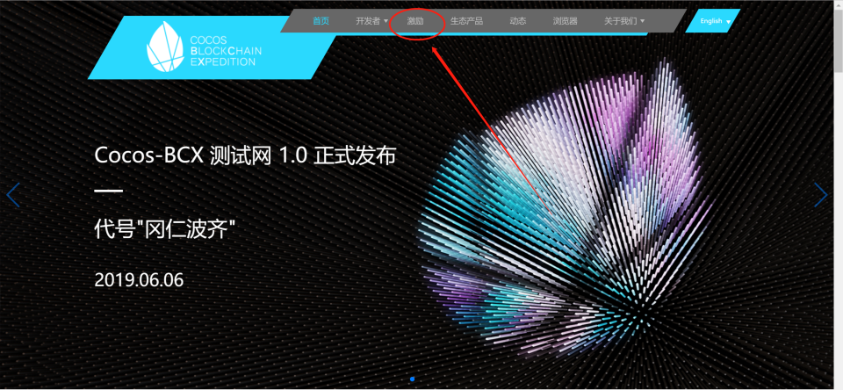843x390 pixels.
Task: Show next slide with right arrow
Action: click(820, 195)
